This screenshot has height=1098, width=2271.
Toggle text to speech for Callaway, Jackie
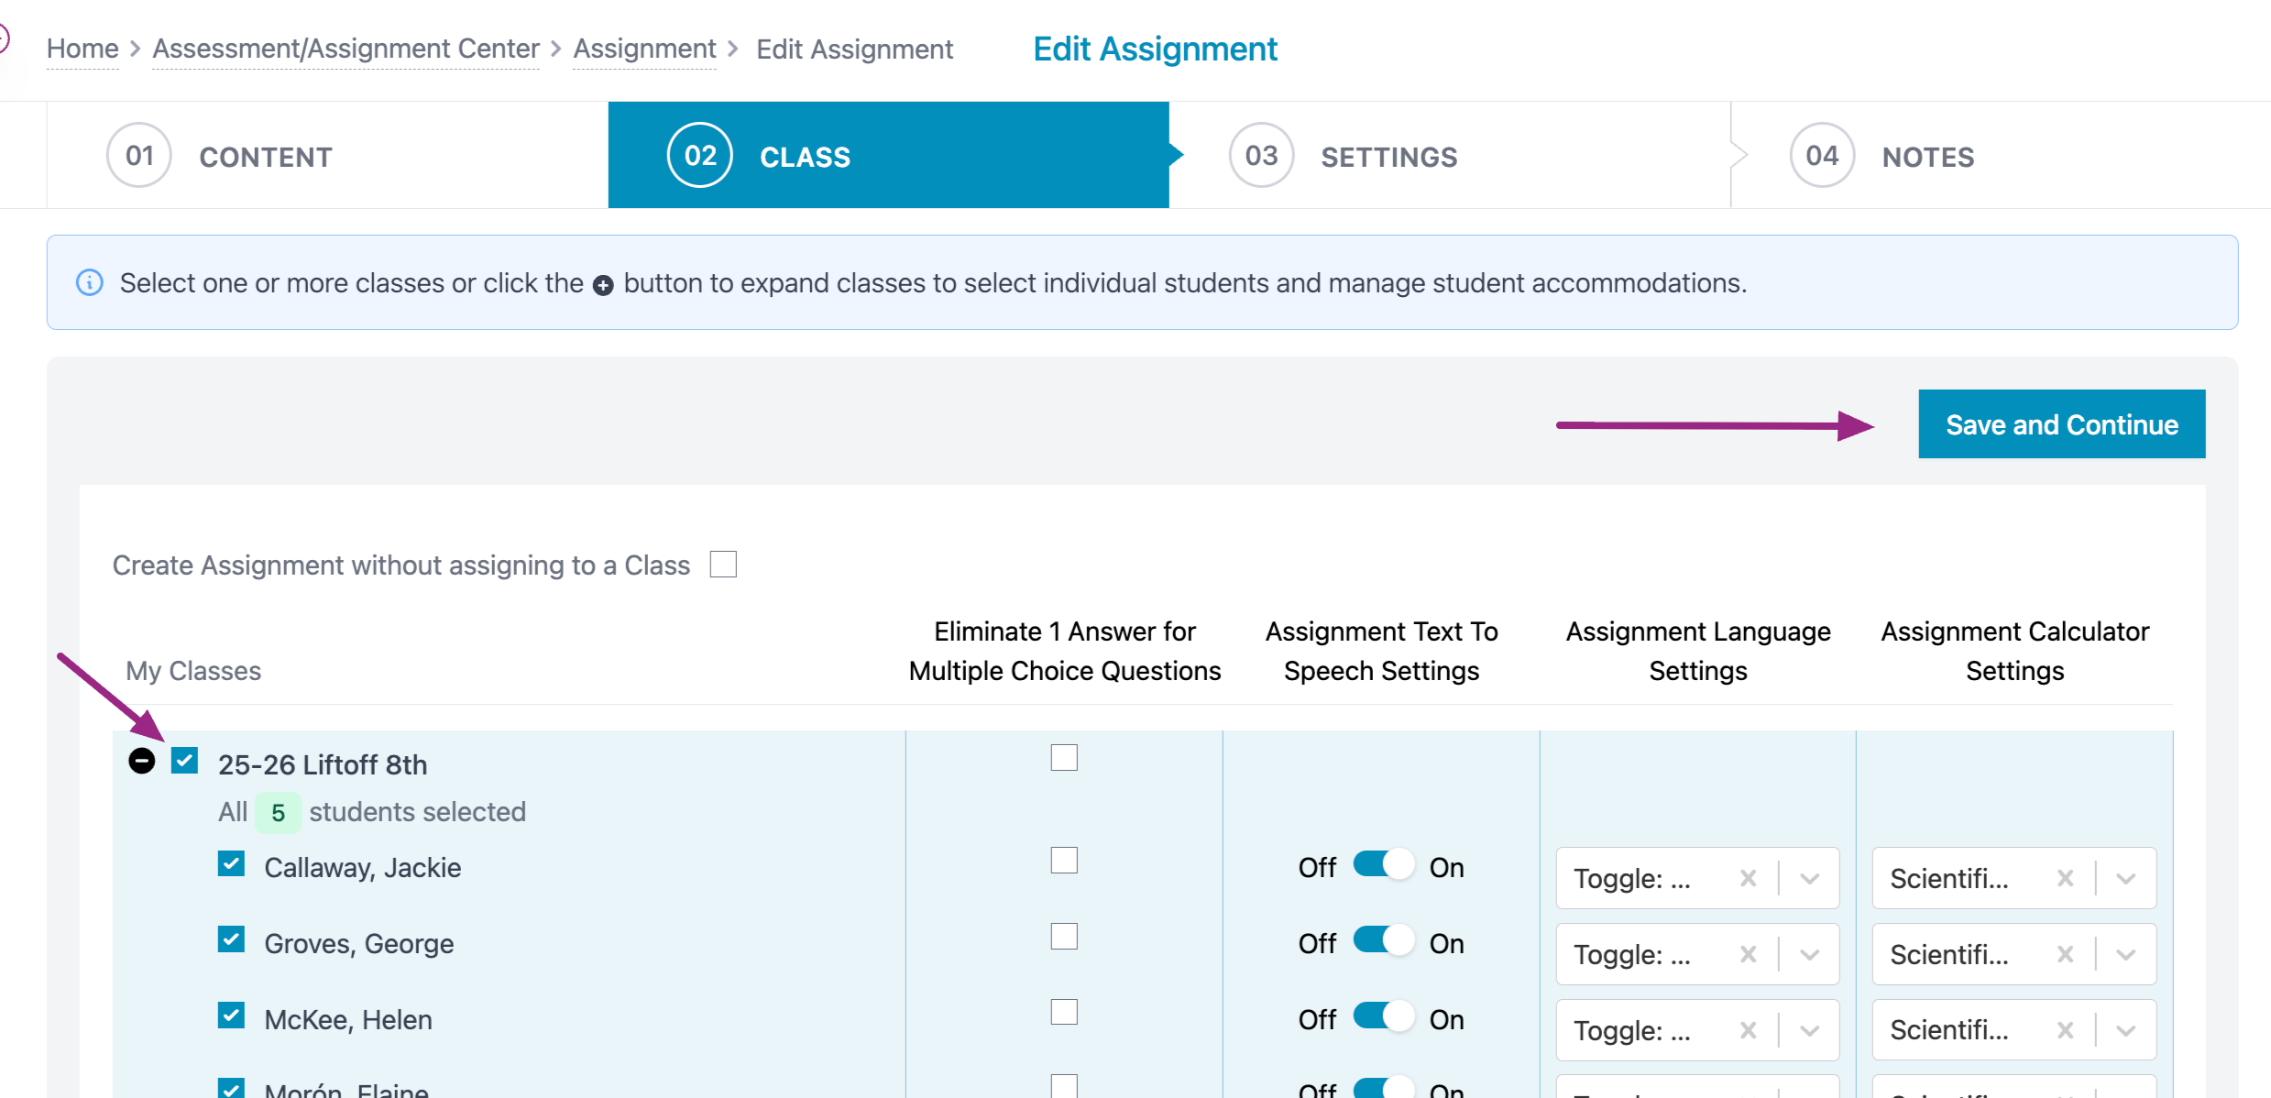[1383, 865]
